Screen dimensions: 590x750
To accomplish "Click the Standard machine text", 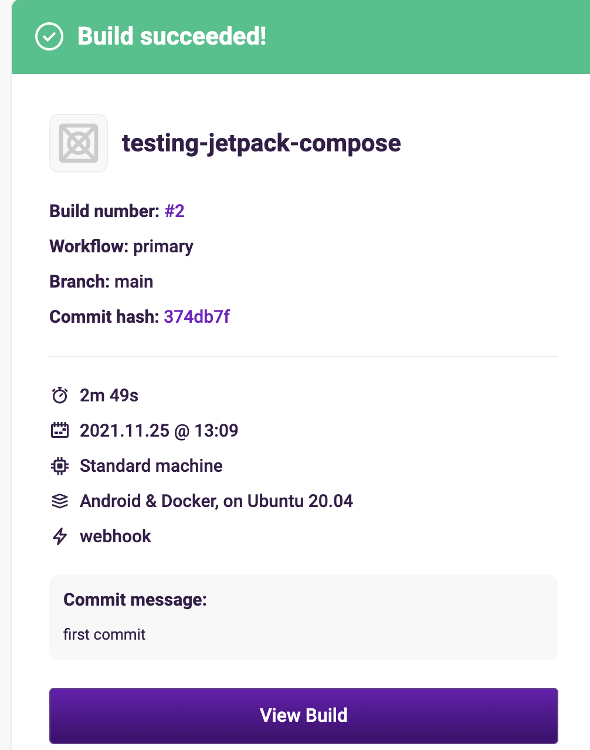I will (151, 466).
